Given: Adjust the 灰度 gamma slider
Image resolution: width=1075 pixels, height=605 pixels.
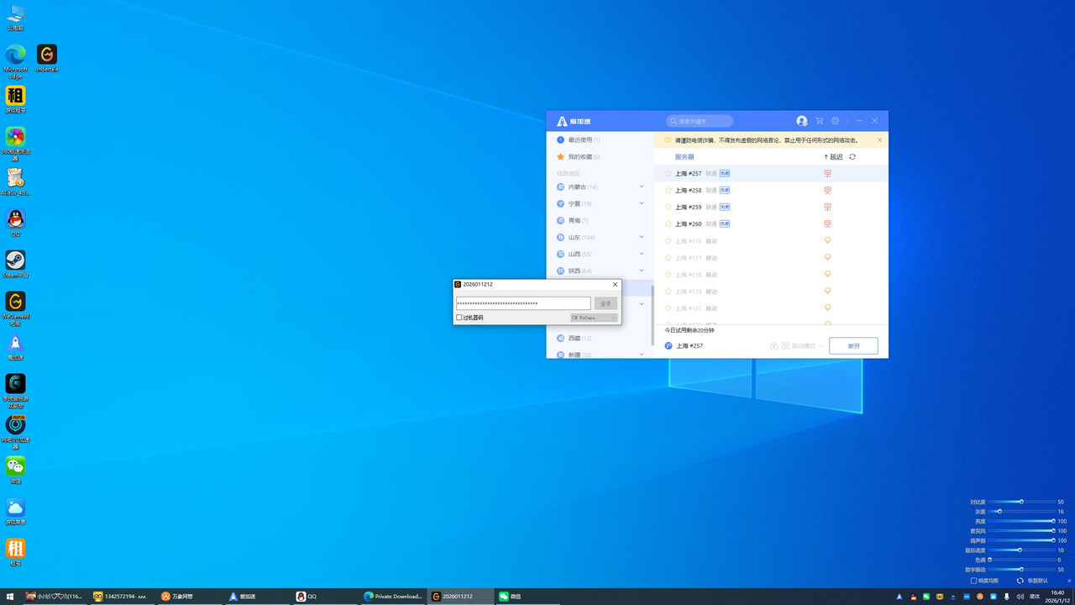Looking at the screenshot, I should [1022, 511].
